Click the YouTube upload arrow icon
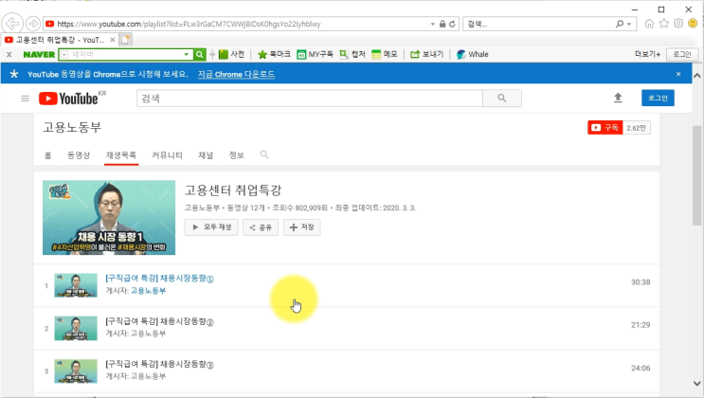 pos(618,98)
